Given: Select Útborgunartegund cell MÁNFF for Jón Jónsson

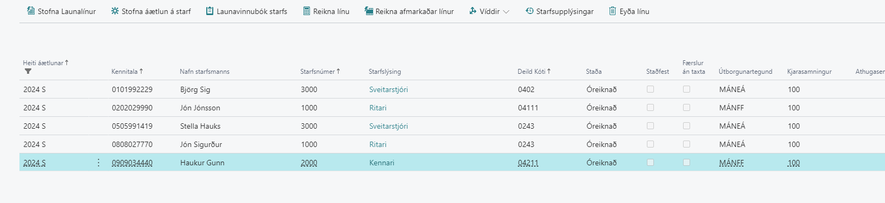Looking at the screenshot, I should pyautogui.click(x=750, y=108).
